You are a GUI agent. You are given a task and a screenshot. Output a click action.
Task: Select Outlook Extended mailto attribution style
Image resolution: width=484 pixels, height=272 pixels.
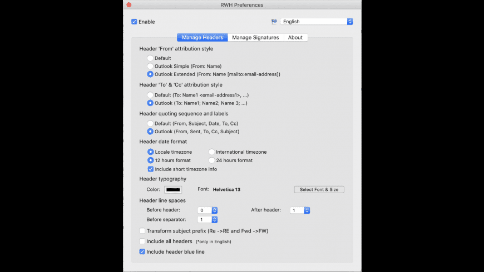[x=150, y=74]
